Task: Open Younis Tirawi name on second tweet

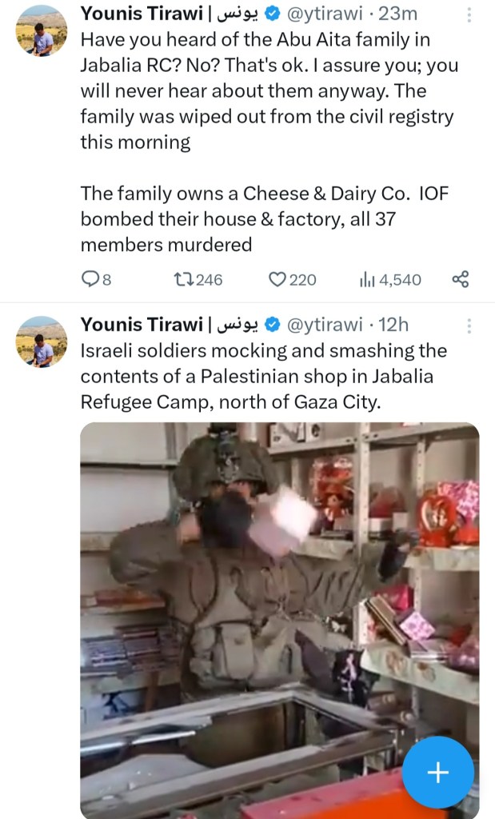Action: pos(140,324)
